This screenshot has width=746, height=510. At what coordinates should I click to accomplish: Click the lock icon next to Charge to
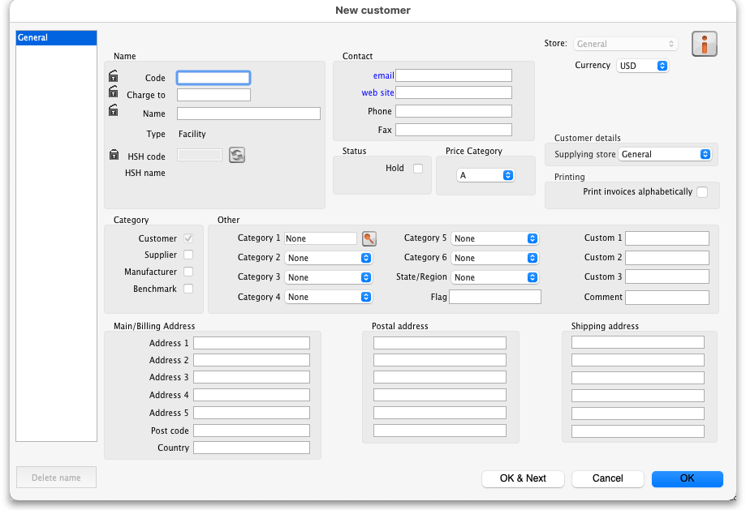coord(114,92)
